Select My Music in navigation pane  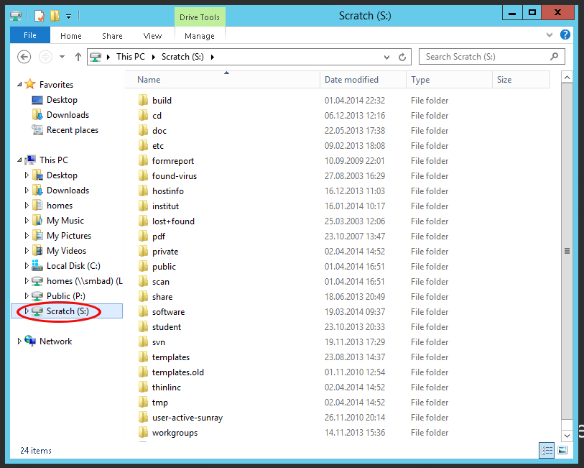(x=65, y=221)
